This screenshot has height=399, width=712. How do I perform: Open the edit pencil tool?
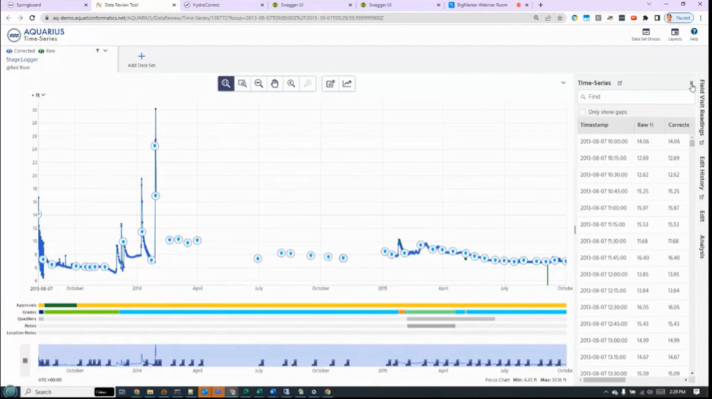click(331, 84)
